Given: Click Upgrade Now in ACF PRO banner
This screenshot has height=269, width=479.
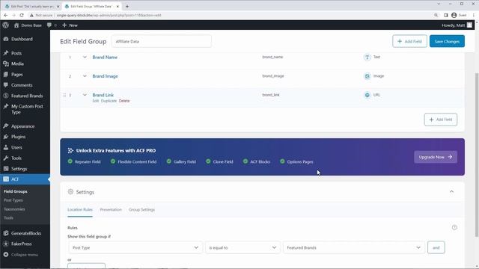Looking at the screenshot, I should 436,157.
